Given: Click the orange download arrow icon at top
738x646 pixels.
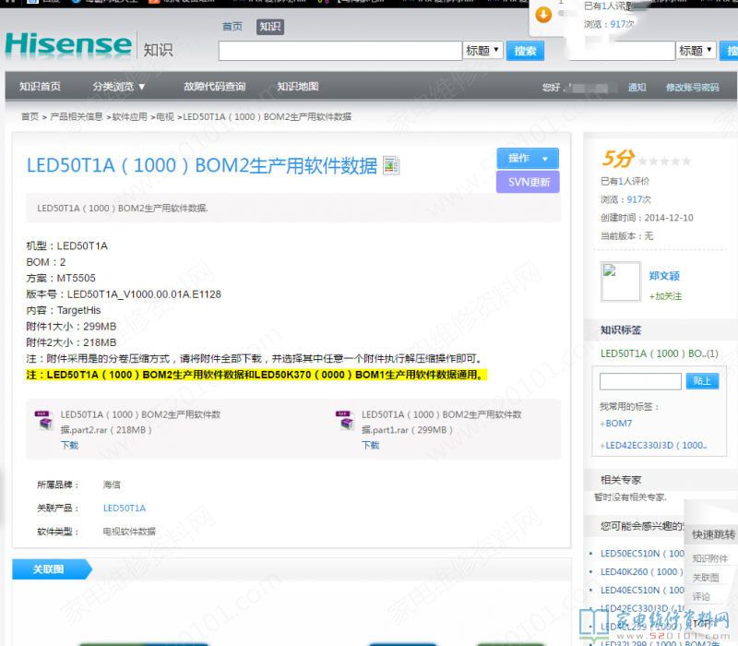Looking at the screenshot, I should (544, 14).
